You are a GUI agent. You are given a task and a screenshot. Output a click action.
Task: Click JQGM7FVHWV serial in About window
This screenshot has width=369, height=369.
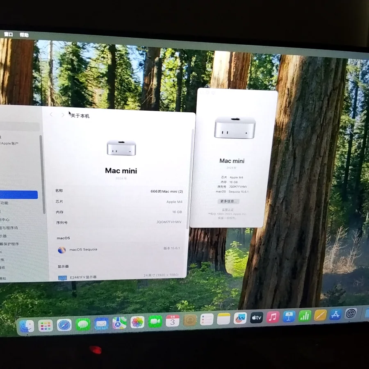[238, 187]
